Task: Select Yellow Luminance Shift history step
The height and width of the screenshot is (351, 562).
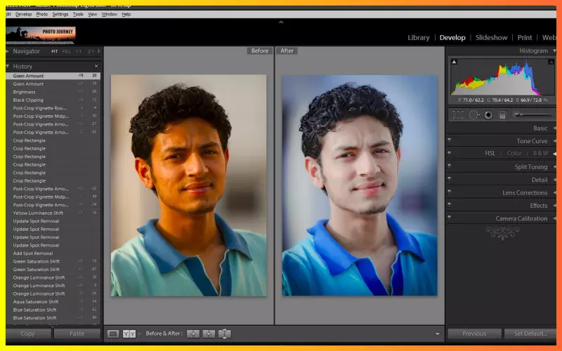Action: click(53, 213)
